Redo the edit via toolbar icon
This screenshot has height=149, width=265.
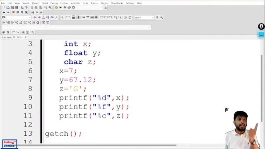click(26, 7)
